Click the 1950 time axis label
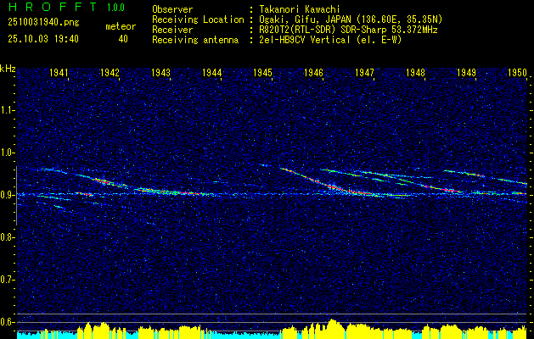 click(x=517, y=72)
